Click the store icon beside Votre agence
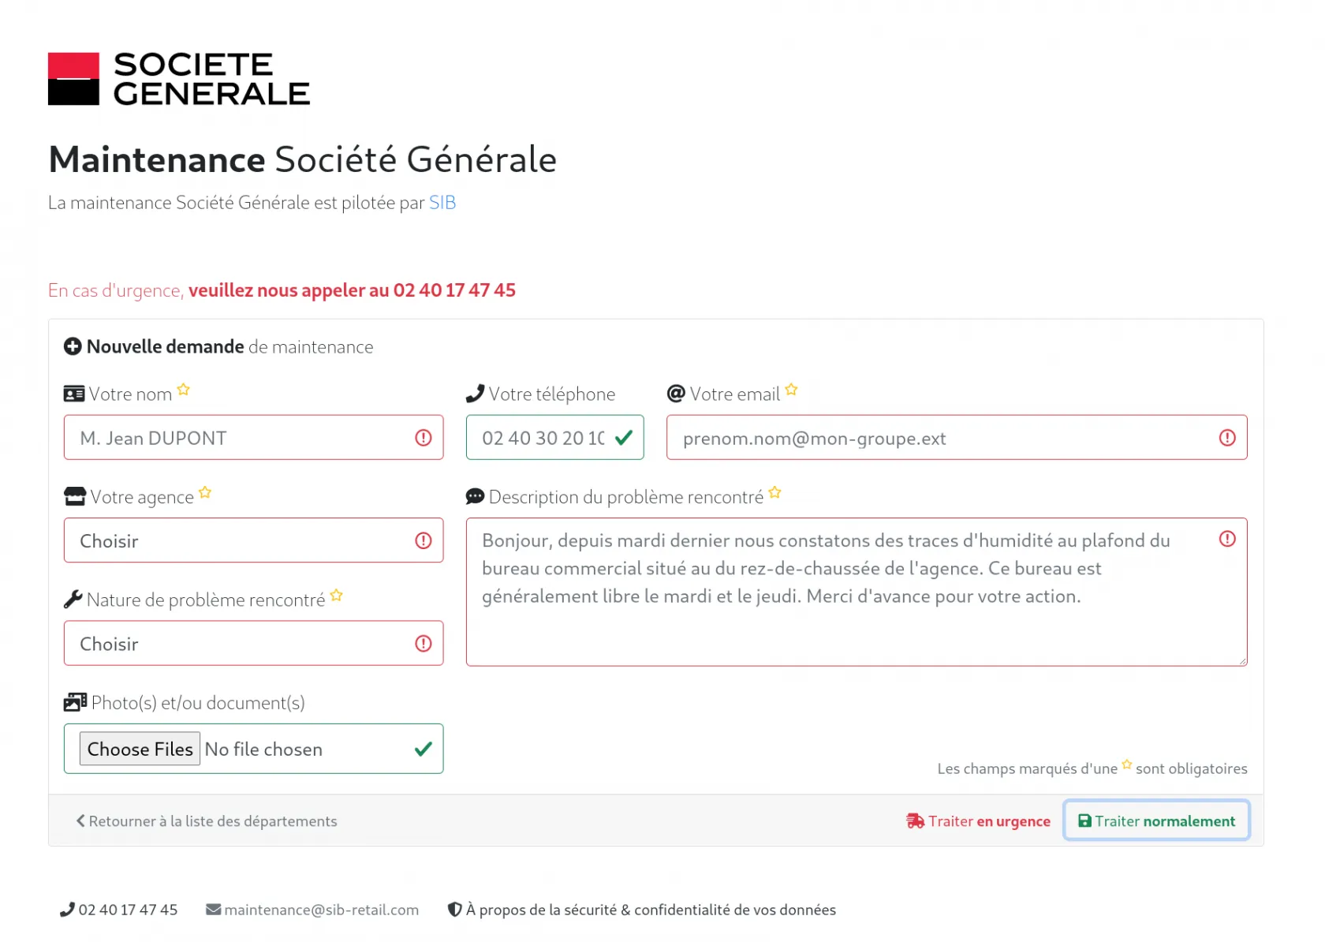Image resolution: width=1325 pixels, height=942 pixels. coord(75,496)
